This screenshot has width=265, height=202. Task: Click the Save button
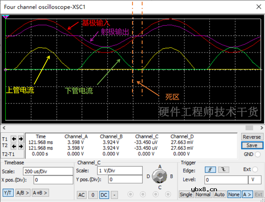pyautogui.click(x=251, y=145)
